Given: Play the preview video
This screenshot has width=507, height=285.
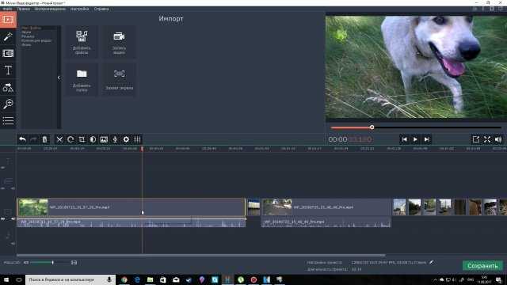Looking at the screenshot, I should pos(415,139).
